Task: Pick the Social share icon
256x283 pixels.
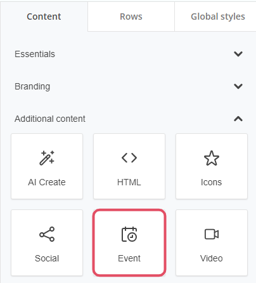Action: [x=47, y=234]
